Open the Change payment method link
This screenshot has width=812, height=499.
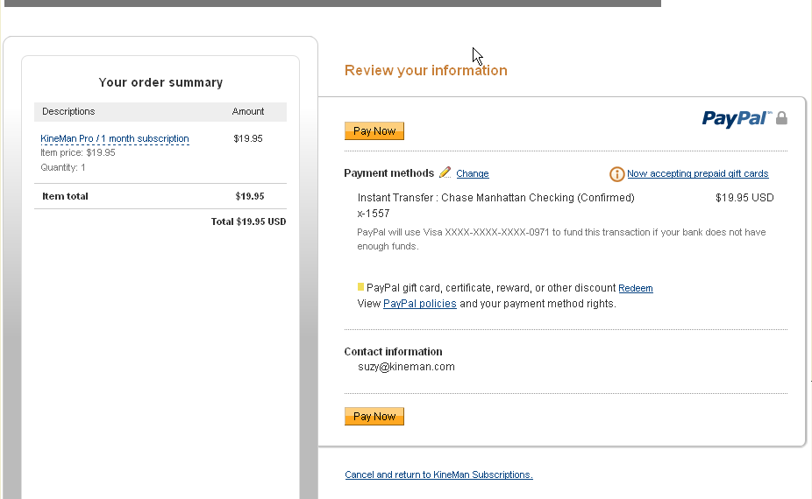point(473,173)
